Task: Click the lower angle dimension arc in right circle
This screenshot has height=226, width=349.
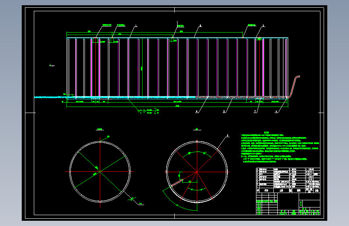Action: 197,189
